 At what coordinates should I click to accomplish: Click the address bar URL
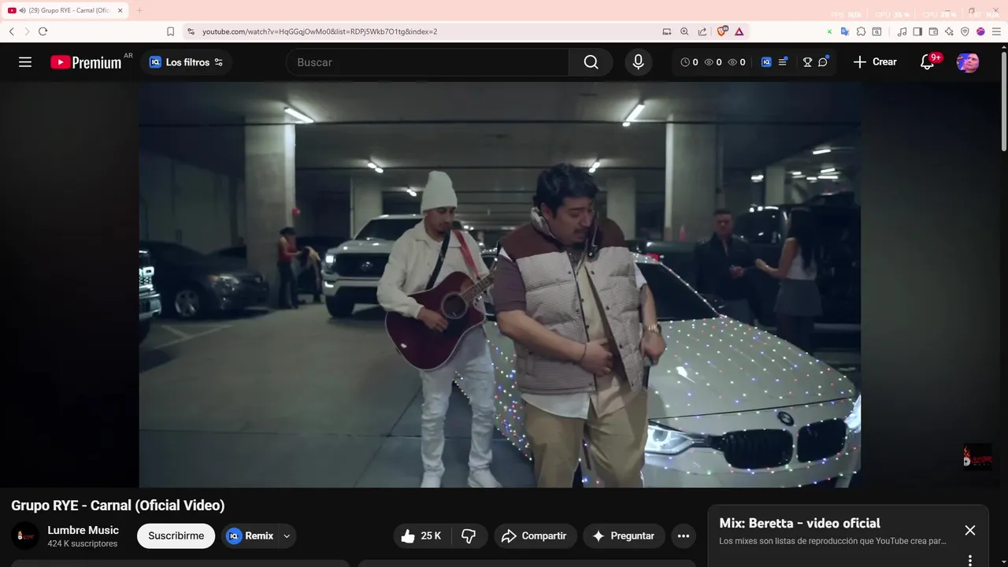click(320, 31)
